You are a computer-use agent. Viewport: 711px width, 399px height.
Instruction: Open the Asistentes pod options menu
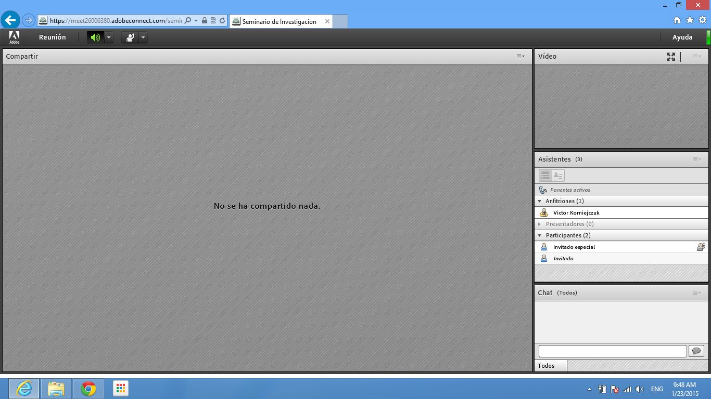pos(697,159)
